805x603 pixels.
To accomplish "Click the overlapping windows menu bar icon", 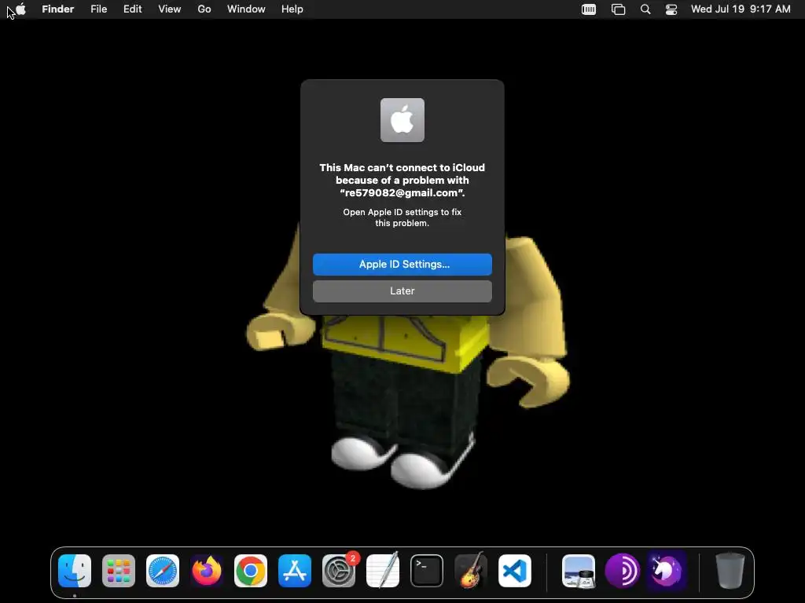I will point(618,9).
